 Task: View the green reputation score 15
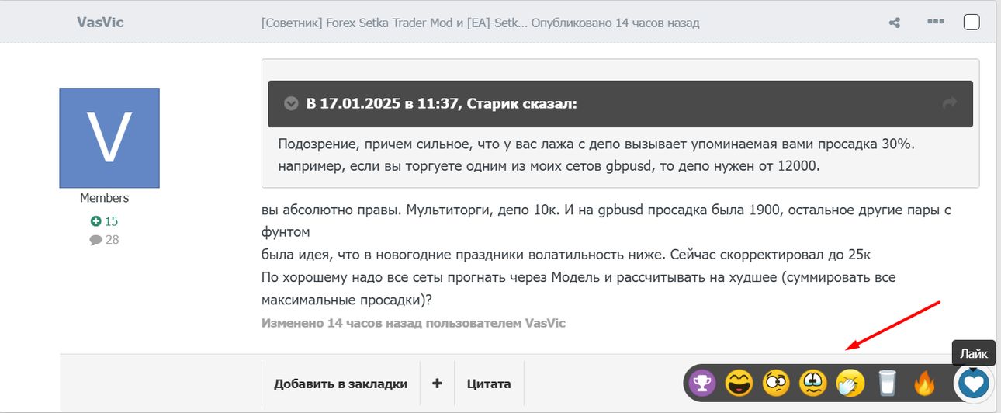point(105,220)
